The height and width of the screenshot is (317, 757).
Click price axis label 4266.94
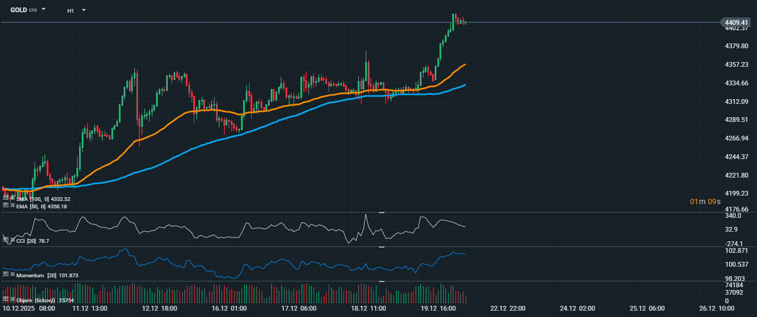[x=736, y=138]
